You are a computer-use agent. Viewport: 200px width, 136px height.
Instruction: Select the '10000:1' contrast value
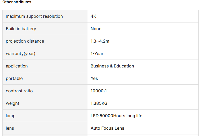click(x=99, y=91)
